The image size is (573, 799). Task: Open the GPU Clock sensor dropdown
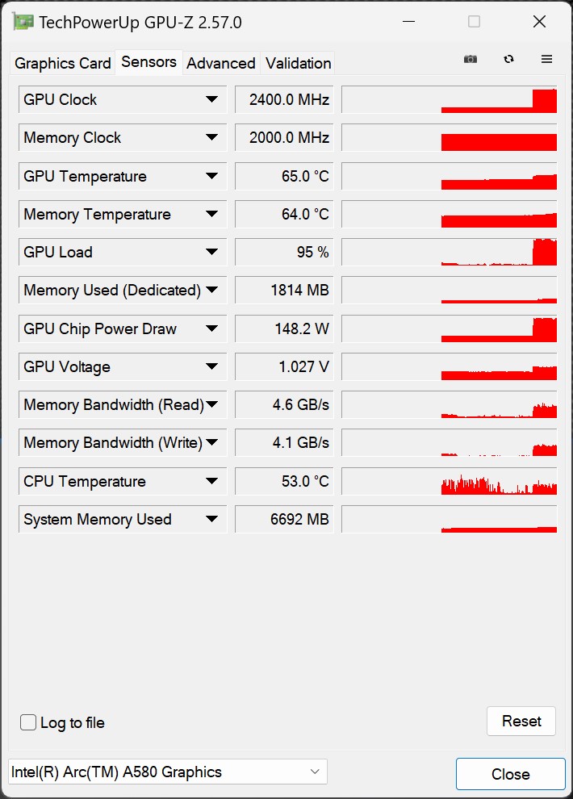211,99
